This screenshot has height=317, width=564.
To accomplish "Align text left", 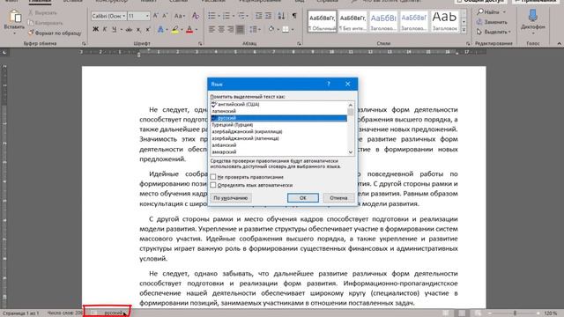I will [x=211, y=29].
